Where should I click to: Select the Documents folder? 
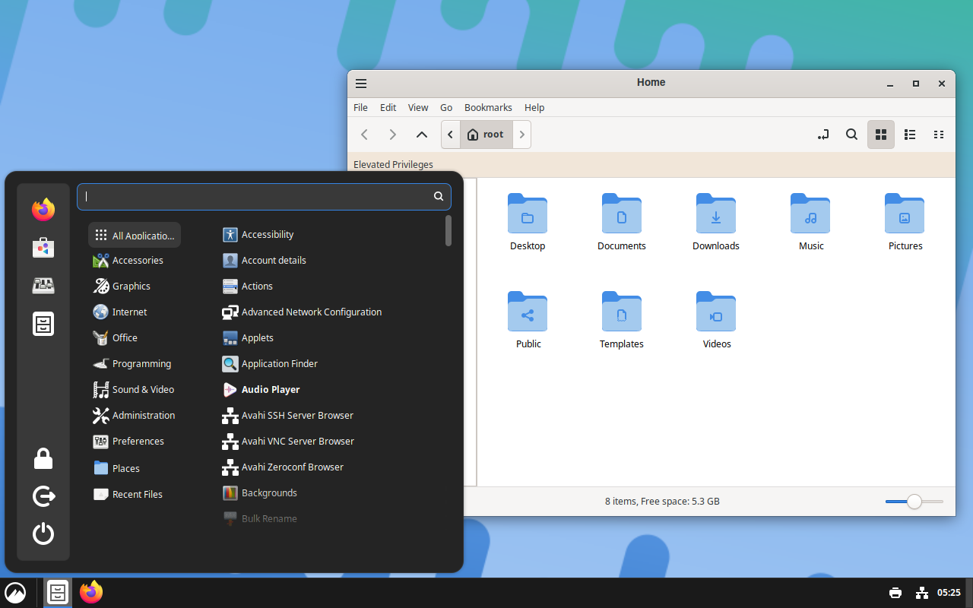point(622,223)
